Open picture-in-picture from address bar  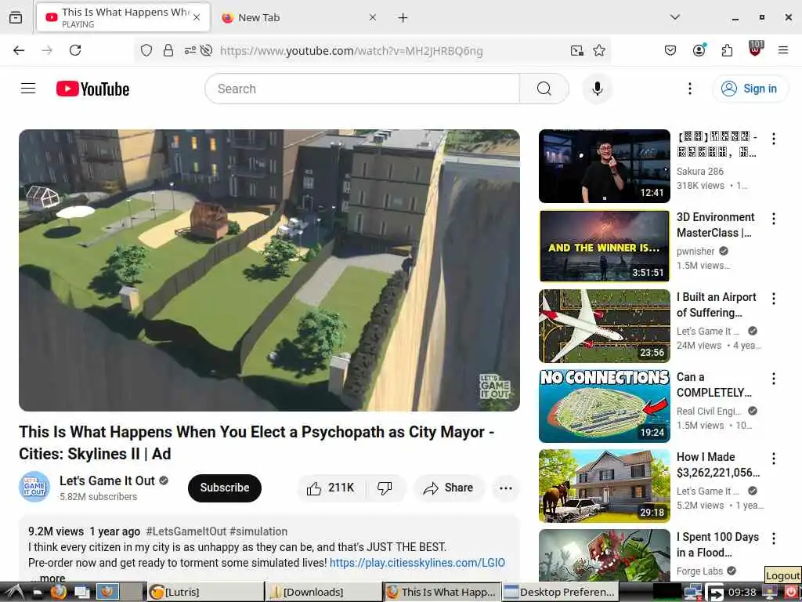coord(577,50)
